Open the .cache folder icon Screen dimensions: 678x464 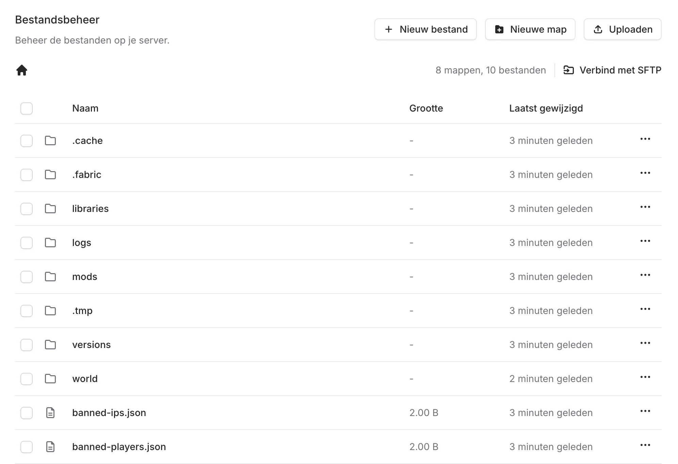50,140
